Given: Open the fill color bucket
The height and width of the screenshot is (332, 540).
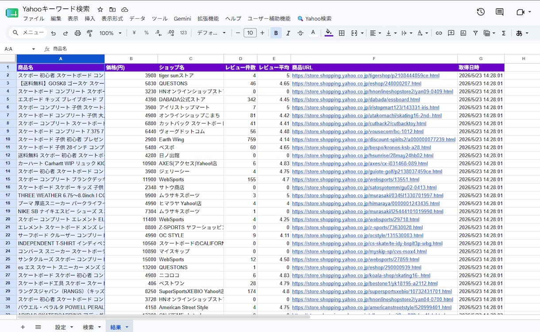Looking at the screenshot, I should [x=328, y=33].
